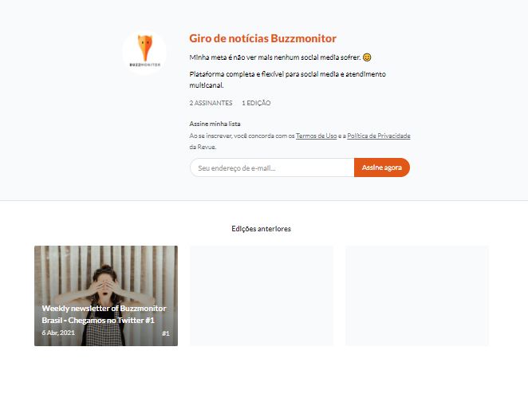Click the Assine agora button
Image resolution: width=528 pixels, height=398 pixels.
tap(382, 167)
